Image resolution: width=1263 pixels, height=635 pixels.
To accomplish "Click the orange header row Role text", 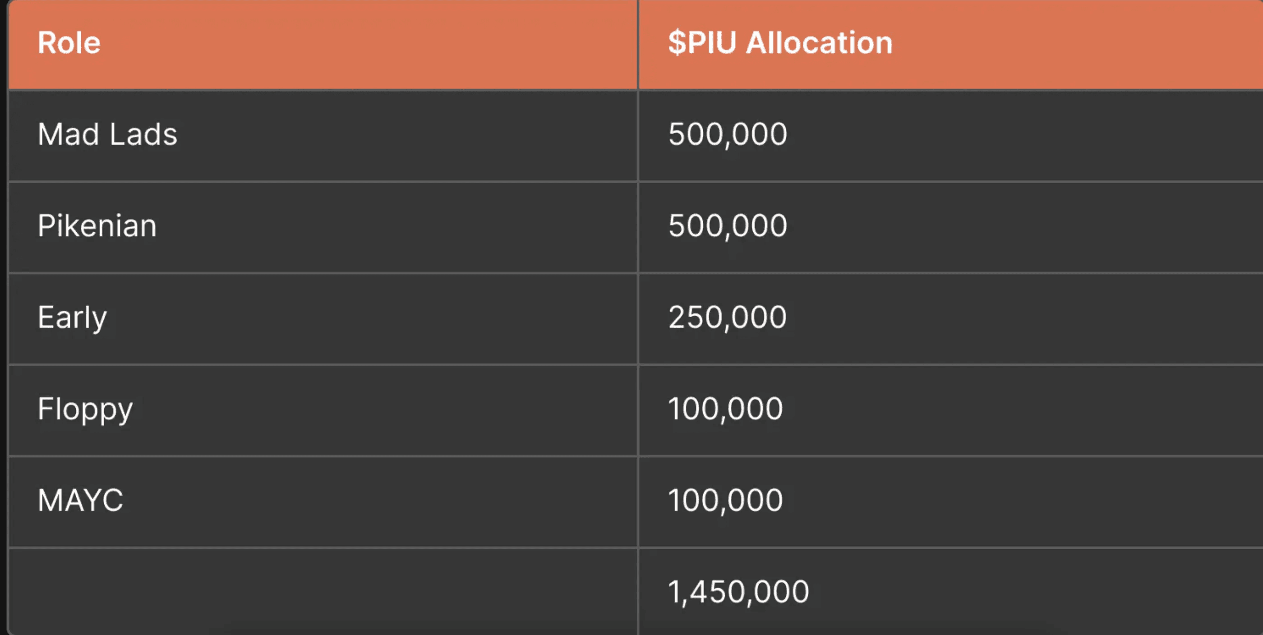I will [69, 43].
